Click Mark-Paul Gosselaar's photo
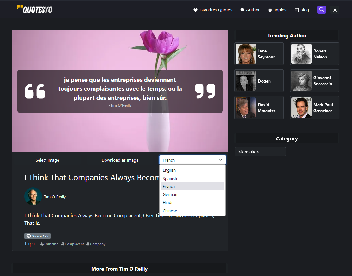 click(x=301, y=107)
